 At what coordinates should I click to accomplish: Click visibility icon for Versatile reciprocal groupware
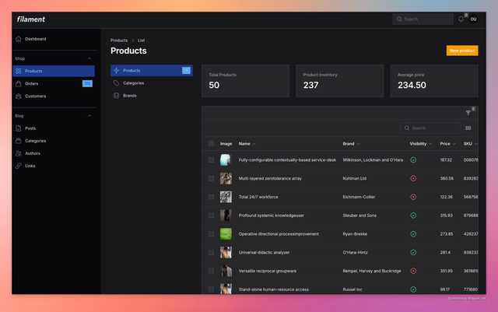413,271
